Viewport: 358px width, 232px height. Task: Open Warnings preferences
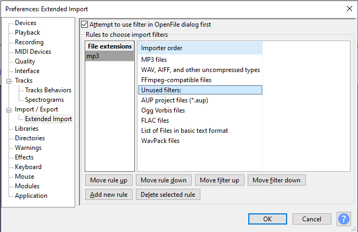pos(28,148)
